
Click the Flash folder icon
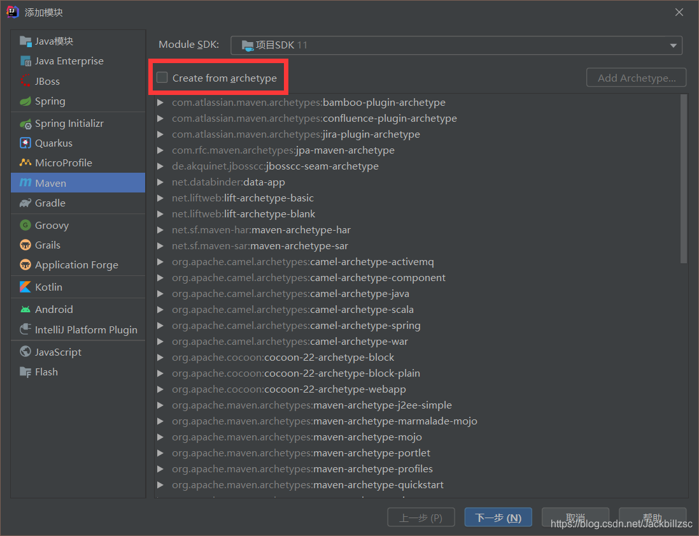pos(25,372)
